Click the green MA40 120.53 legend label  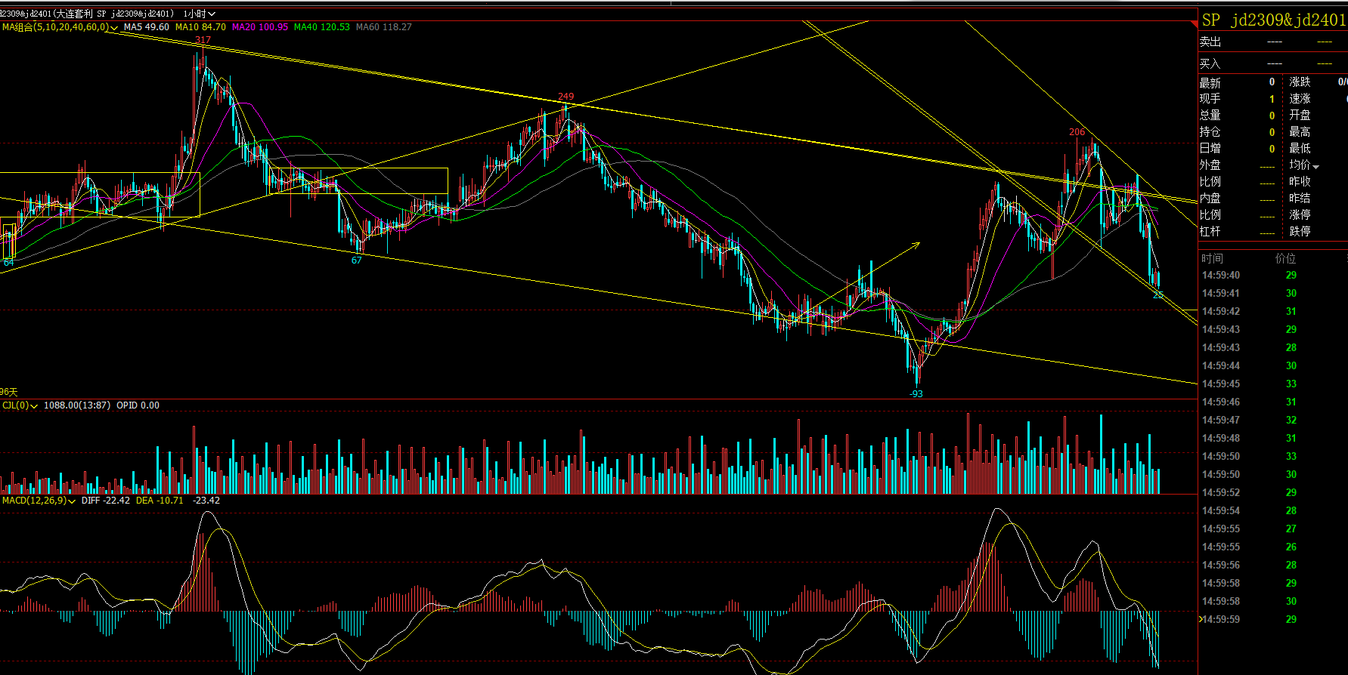coord(321,27)
